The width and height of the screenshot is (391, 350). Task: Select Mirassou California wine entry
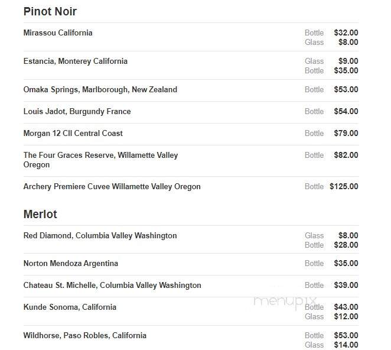click(x=58, y=33)
